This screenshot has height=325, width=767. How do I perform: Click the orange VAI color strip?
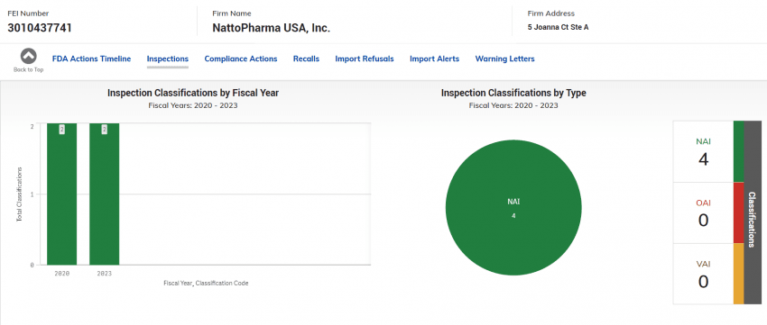[x=739, y=274]
